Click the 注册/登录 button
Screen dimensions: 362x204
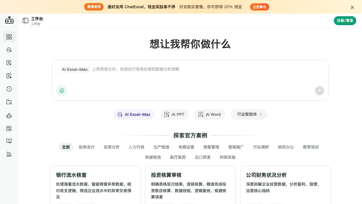345,21
